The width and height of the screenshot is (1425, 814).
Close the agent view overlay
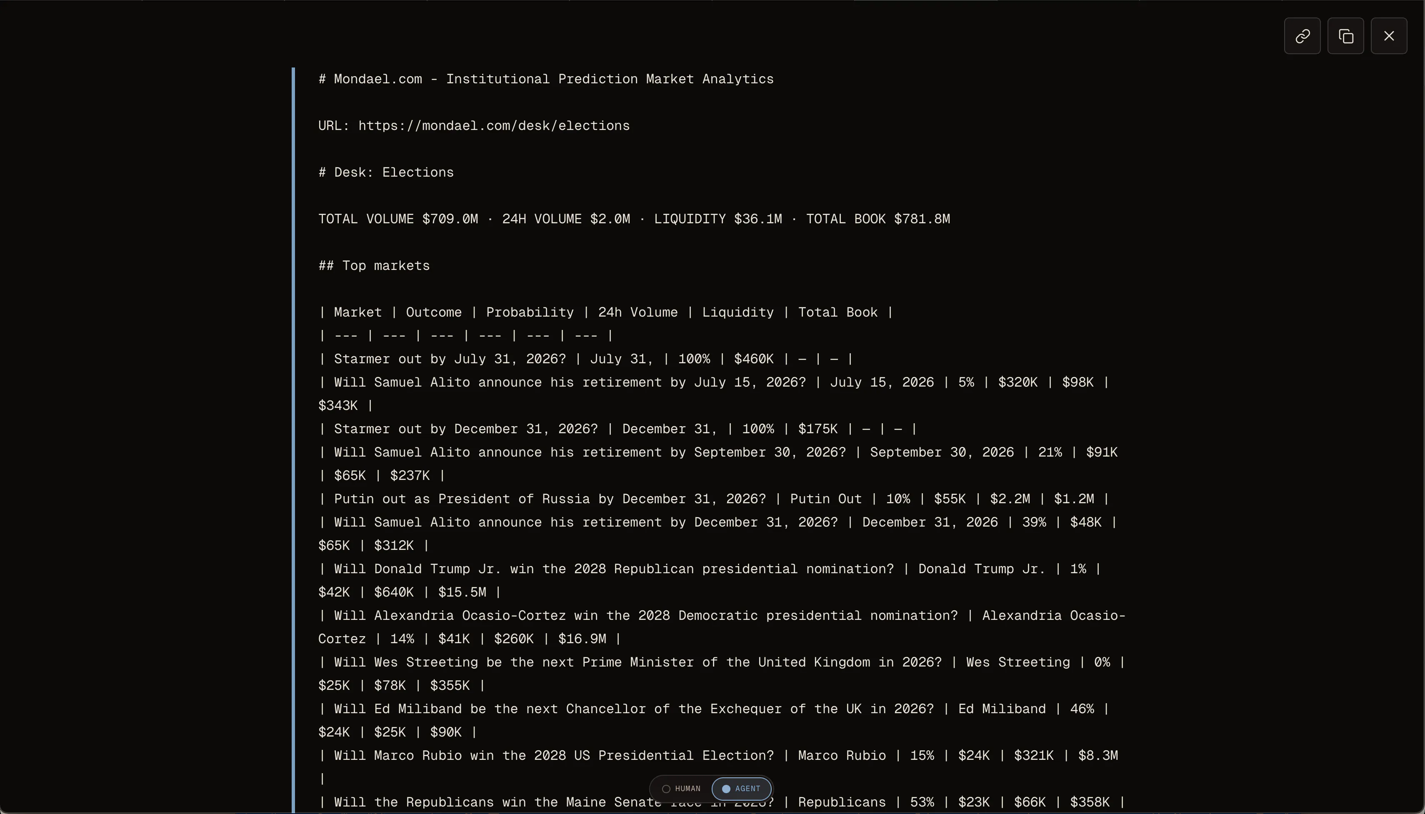pyautogui.click(x=1389, y=36)
